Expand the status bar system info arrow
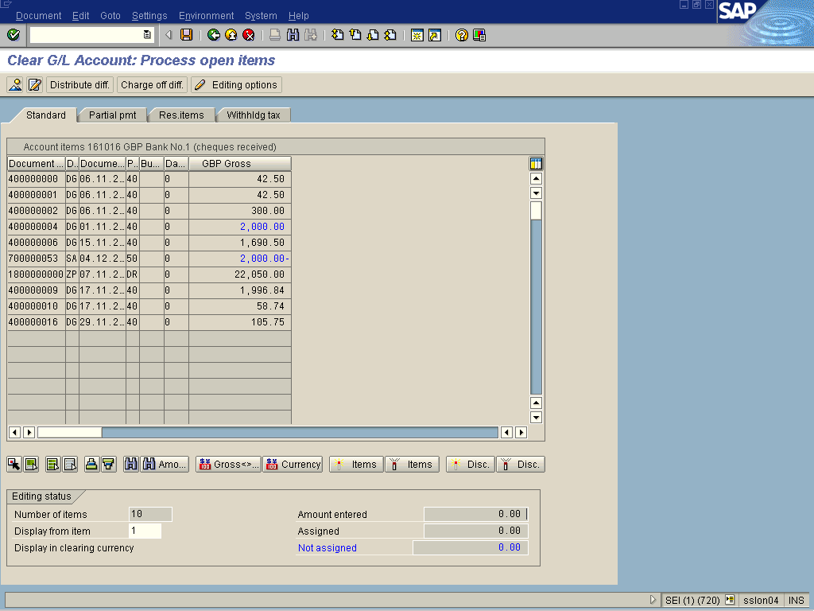This screenshot has width=814, height=611. 653,601
